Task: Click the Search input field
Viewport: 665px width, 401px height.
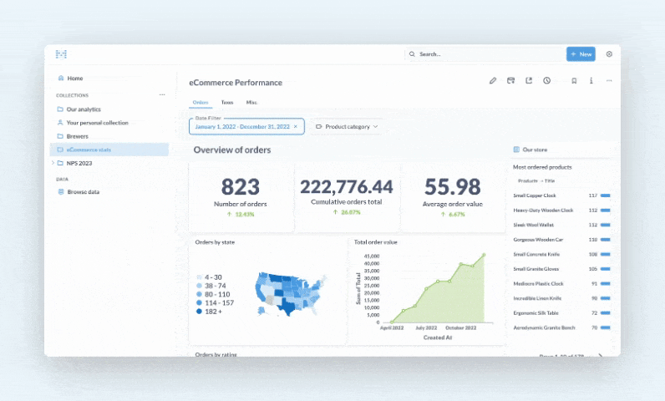Action: (485, 54)
